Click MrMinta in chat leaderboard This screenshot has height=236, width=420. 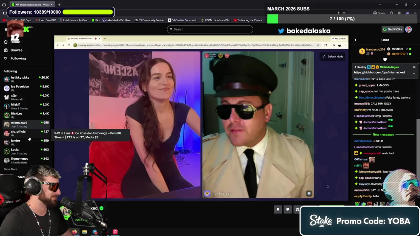click(x=397, y=49)
